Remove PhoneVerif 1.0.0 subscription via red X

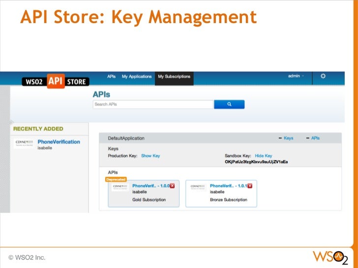[x=172, y=186]
